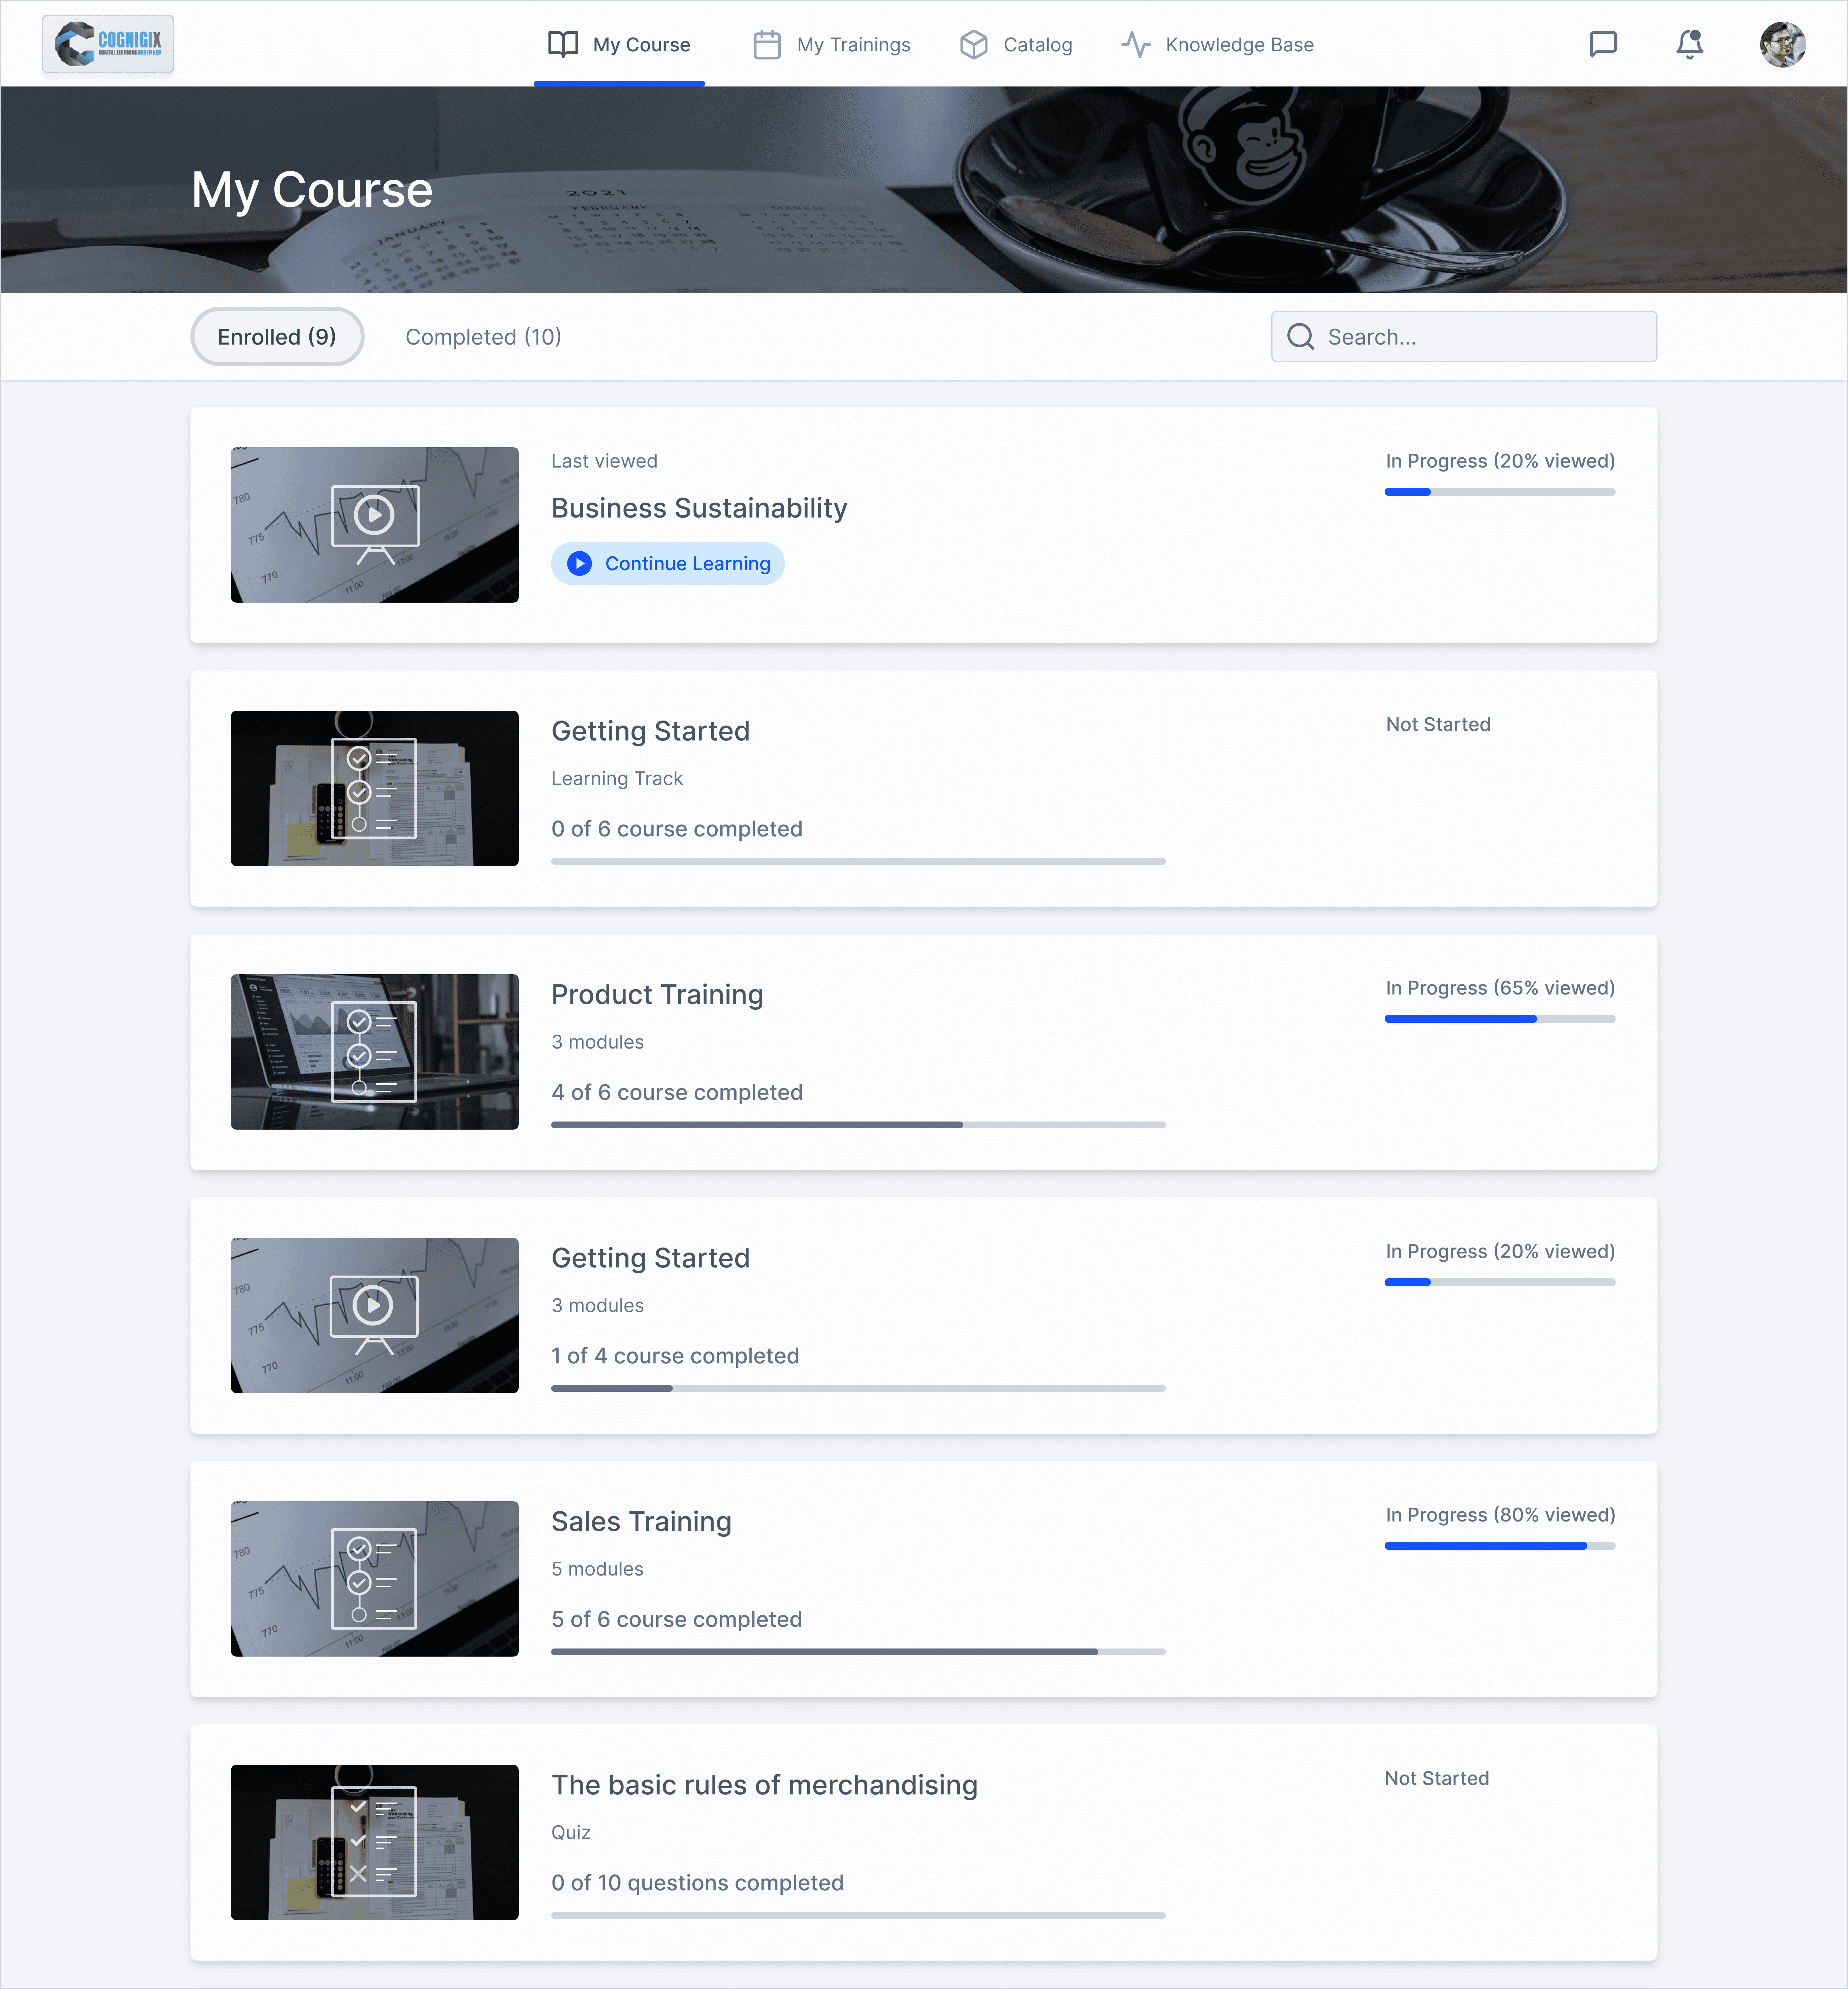Open the Product Training course title

coord(657,995)
